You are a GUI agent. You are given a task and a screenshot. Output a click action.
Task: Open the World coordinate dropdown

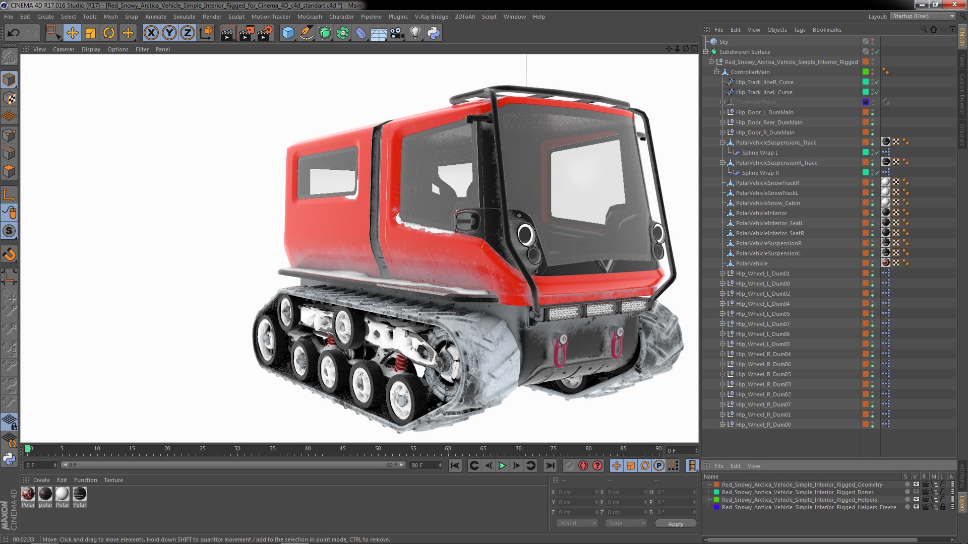pyautogui.click(x=577, y=524)
